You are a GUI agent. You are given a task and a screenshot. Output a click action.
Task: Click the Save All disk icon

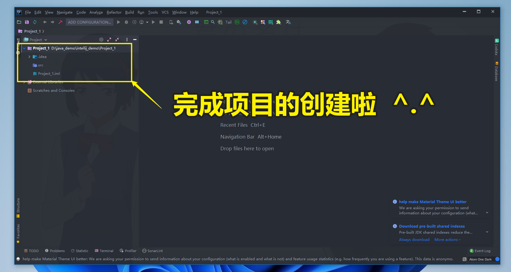pyautogui.click(x=27, y=22)
